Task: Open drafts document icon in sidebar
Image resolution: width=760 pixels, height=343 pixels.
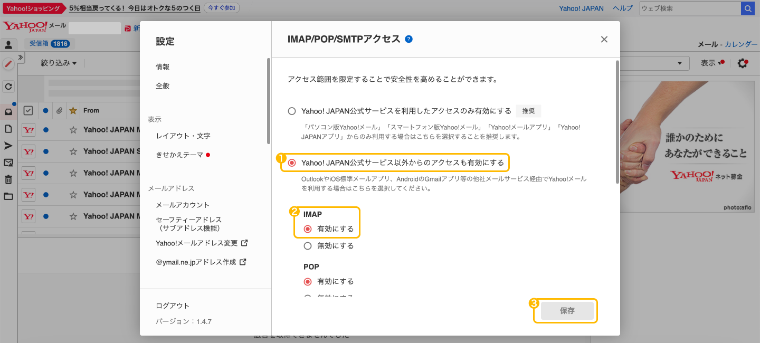Action: click(8, 129)
